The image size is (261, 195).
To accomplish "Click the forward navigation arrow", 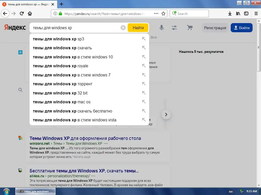I will [14, 13].
